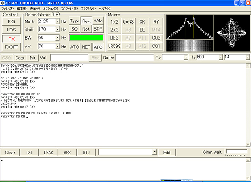The height and width of the screenshot is (182, 251).
Task: Click the BTU message button
Action: pos(86,152)
